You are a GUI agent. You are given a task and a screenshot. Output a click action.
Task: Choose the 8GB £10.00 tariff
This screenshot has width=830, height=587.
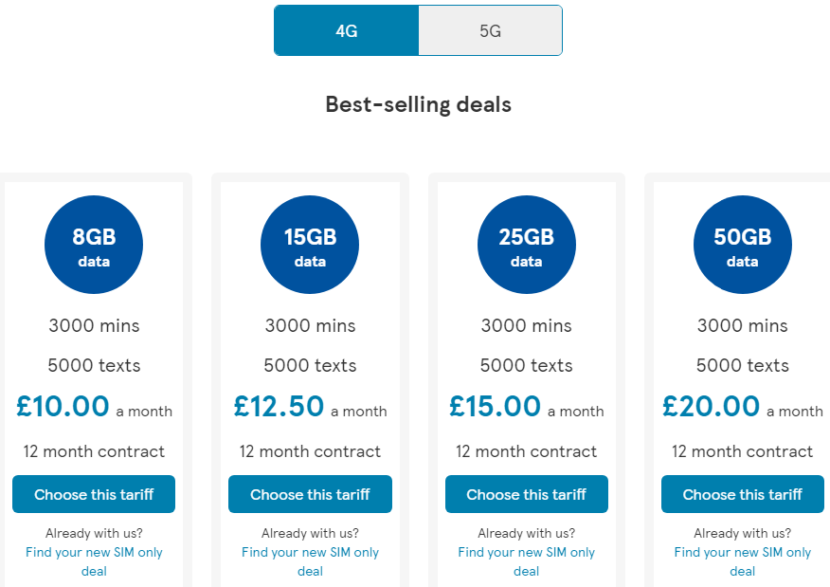(94, 494)
